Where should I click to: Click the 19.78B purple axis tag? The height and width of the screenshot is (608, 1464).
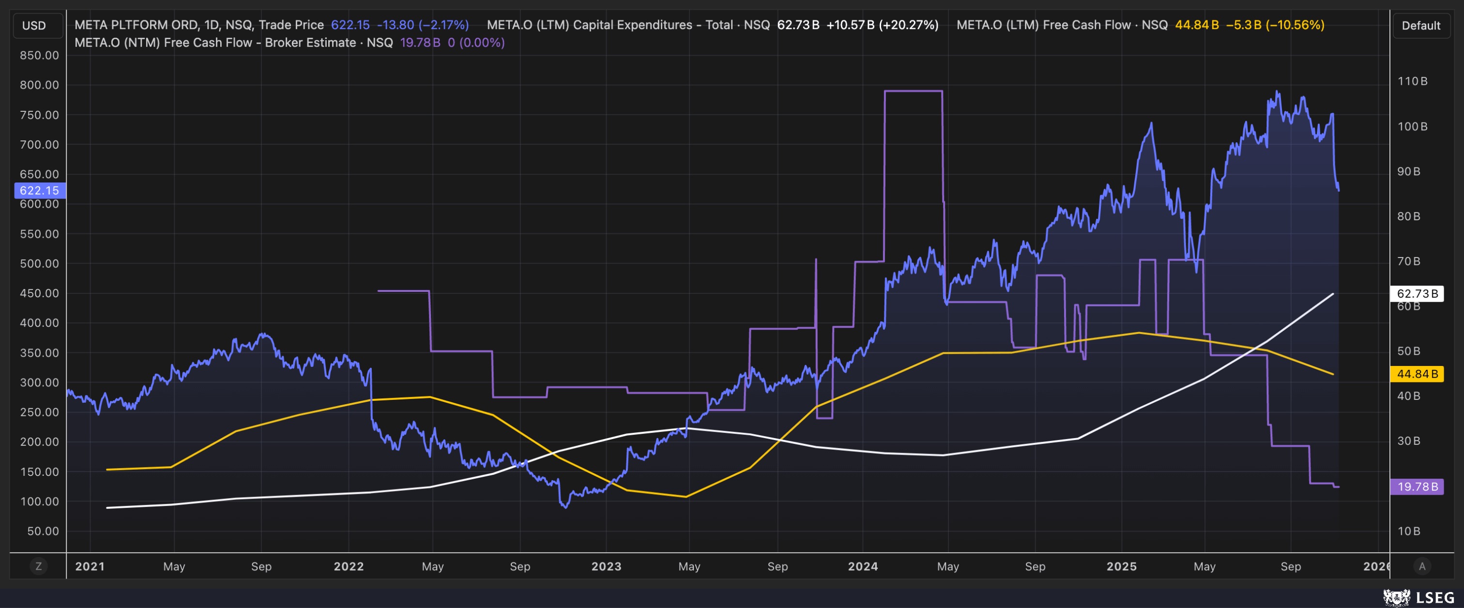pyautogui.click(x=1417, y=487)
